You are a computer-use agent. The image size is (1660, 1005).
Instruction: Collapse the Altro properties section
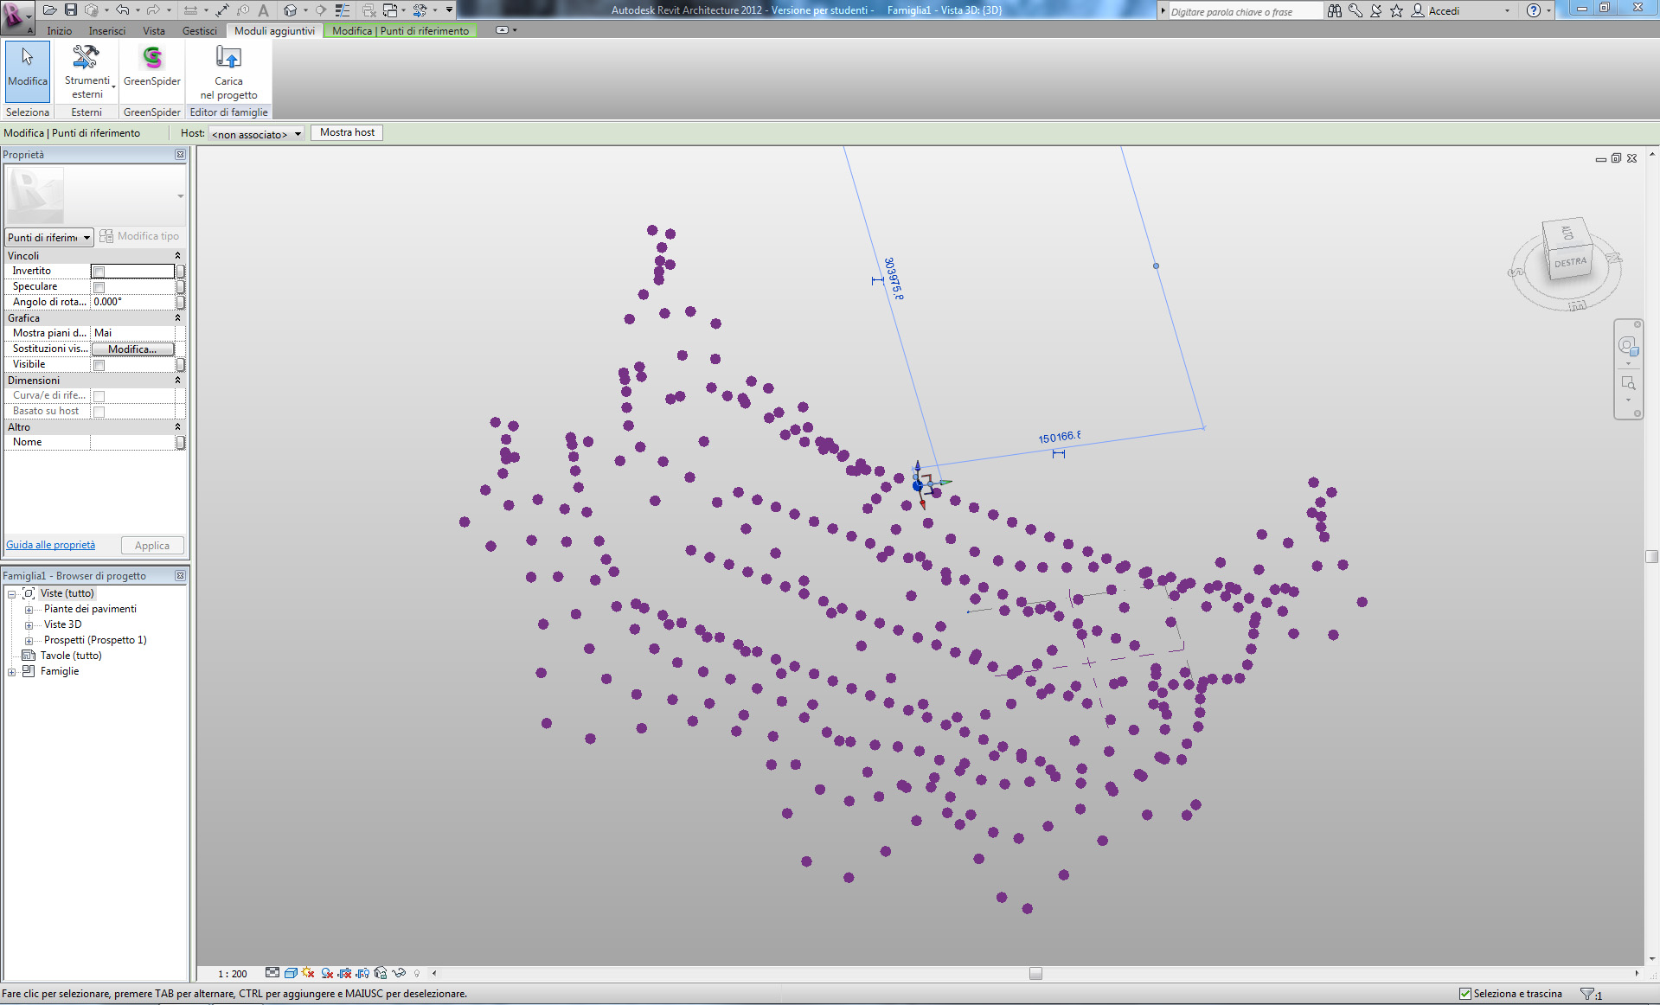click(178, 427)
